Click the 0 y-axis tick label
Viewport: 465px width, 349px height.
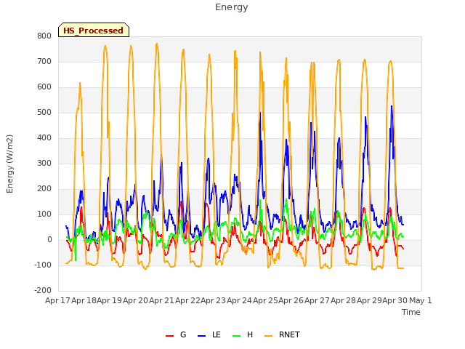click(x=49, y=240)
